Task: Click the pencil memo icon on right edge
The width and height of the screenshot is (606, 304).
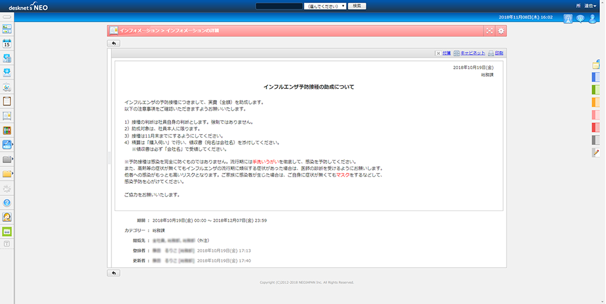Action: 596,152
